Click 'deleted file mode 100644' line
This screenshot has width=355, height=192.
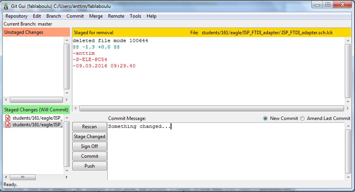[x=110, y=41]
